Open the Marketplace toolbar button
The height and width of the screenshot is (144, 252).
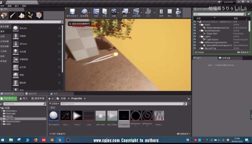point(105,13)
